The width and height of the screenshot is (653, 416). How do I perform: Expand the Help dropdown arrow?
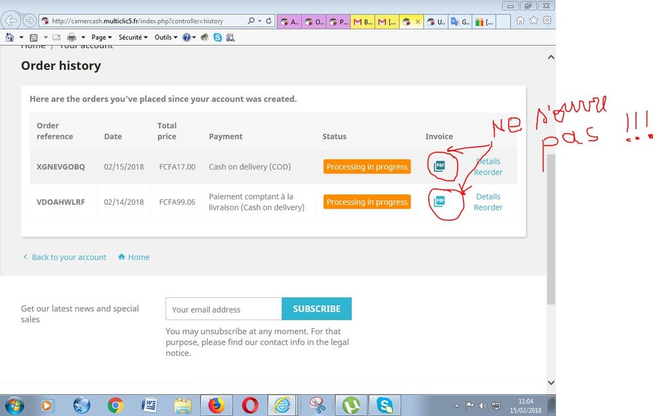pyautogui.click(x=194, y=37)
